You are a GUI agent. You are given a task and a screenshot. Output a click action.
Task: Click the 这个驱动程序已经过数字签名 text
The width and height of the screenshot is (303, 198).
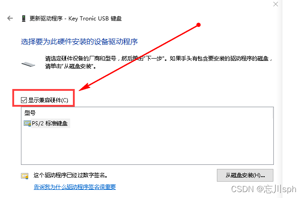click(x=71, y=175)
